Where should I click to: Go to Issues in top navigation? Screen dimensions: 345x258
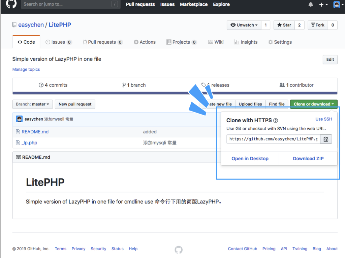pos(167,4)
